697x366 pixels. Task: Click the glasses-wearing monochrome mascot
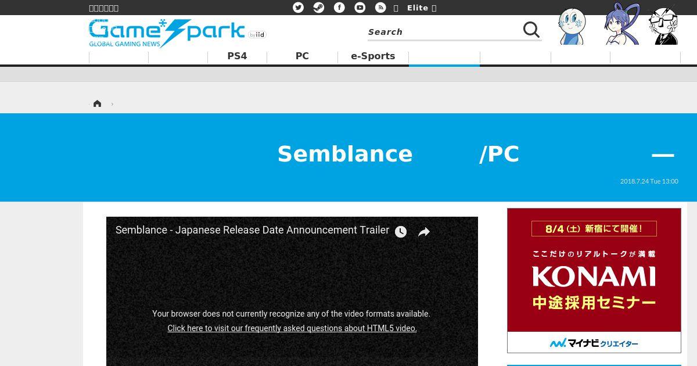pos(663,26)
